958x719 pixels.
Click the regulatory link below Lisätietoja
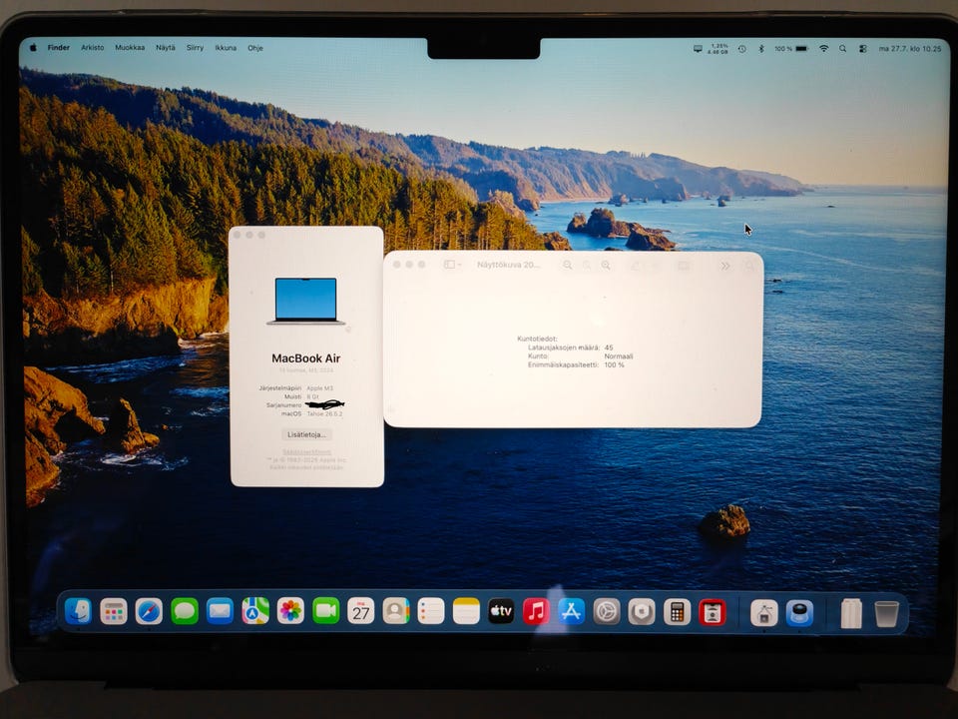coord(306,451)
